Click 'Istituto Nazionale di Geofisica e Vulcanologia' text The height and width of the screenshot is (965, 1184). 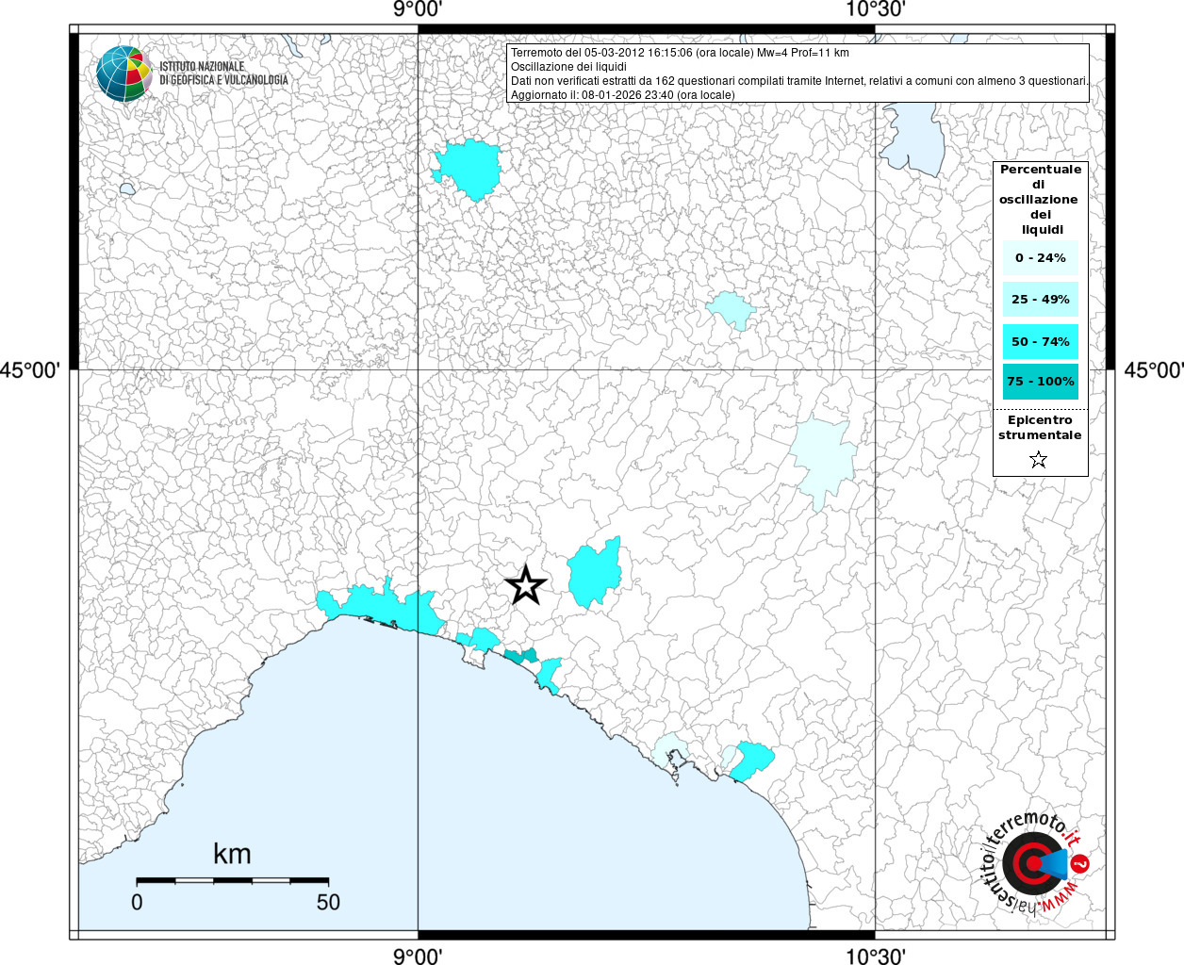(x=223, y=74)
